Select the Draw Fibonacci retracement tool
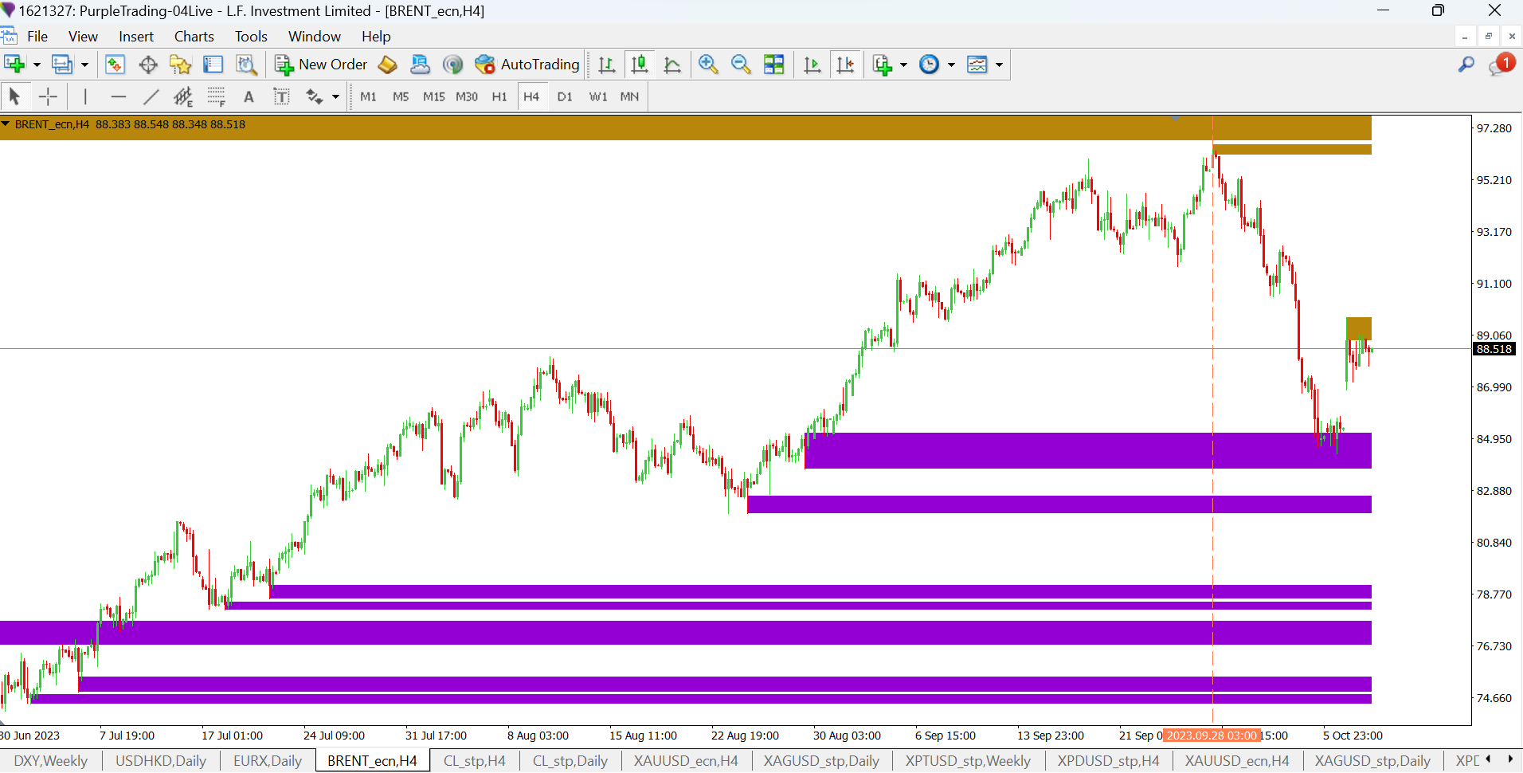 [216, 97]
